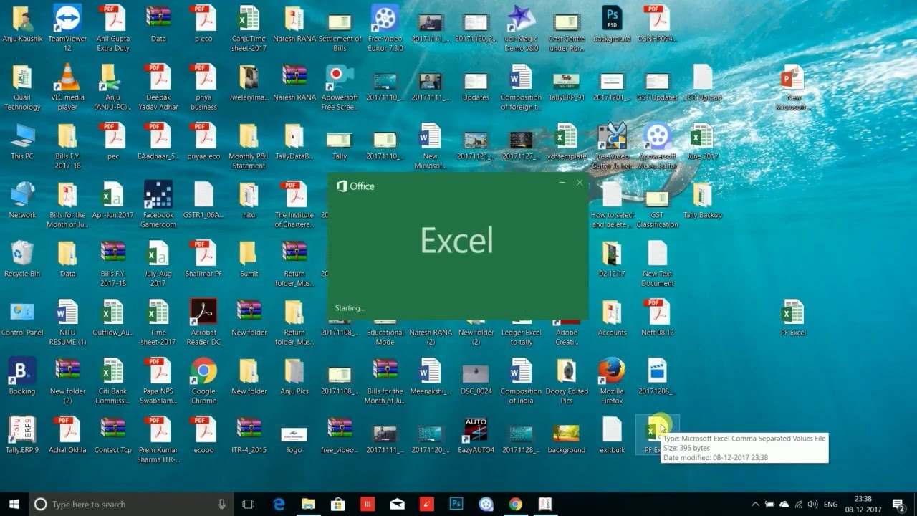Open the Action Center notifications
917x516 pixels.
pos(898,505)
